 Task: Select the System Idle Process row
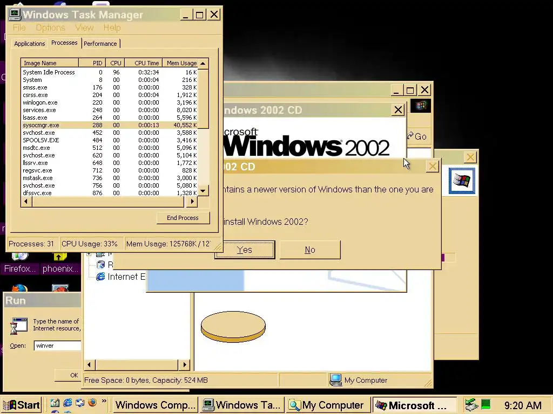110,72
